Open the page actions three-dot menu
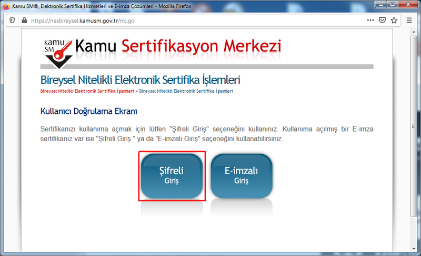 (370, 20)
